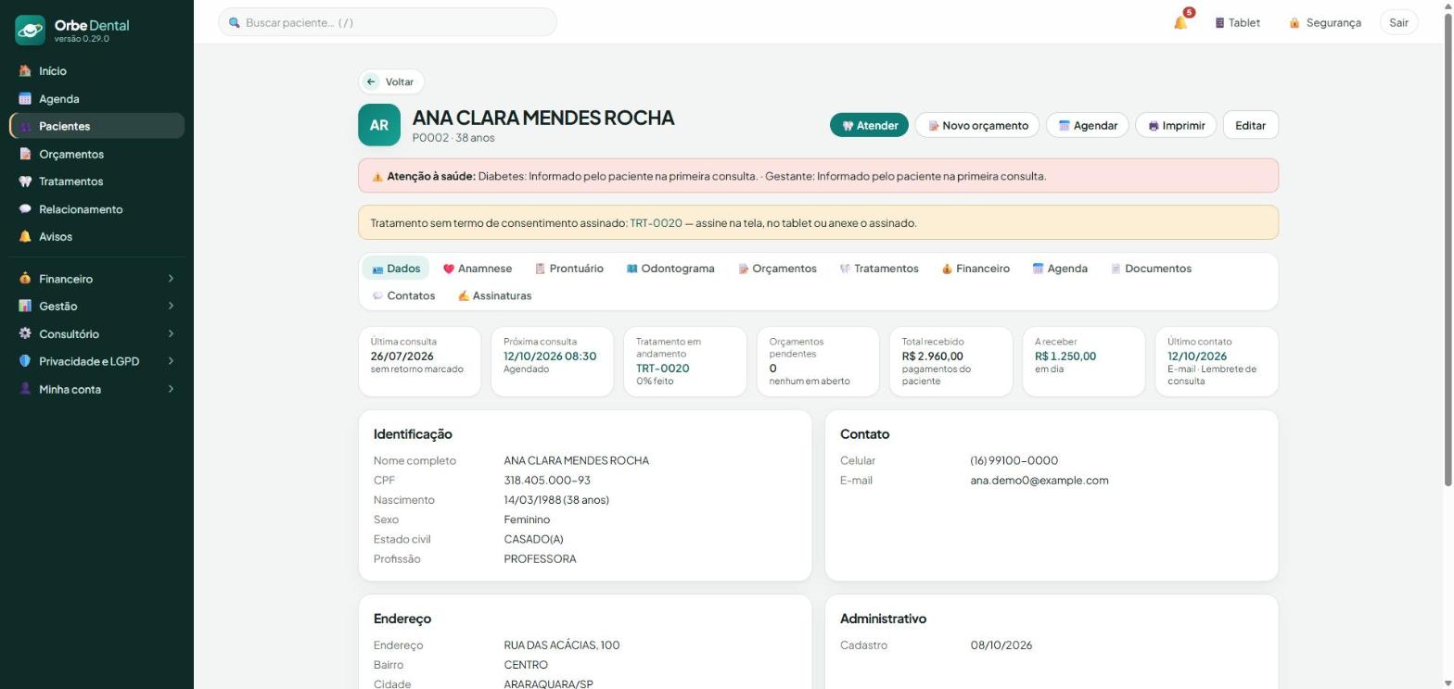Expand the Financeiro sidebar section
Screen dimensions: 1454x689
[96, 279]
